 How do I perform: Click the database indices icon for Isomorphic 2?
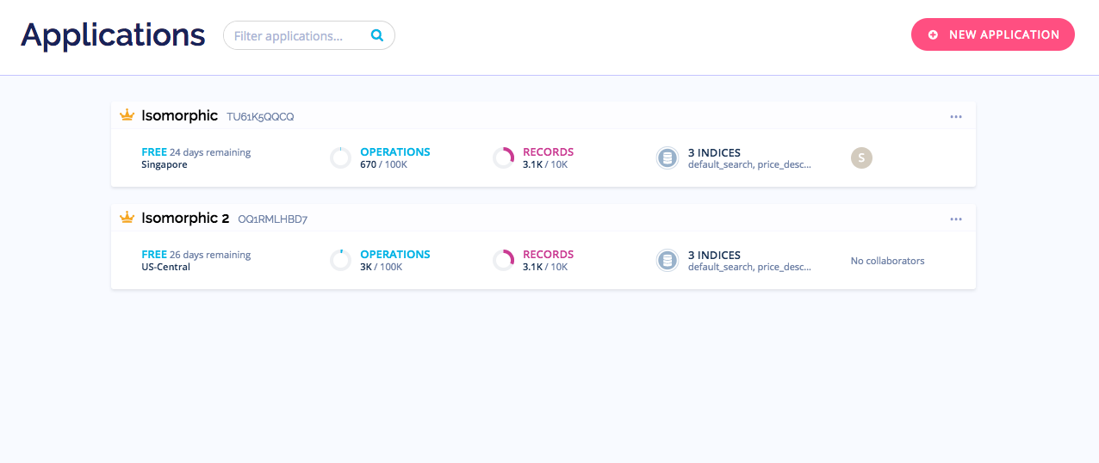click(667, 261)
